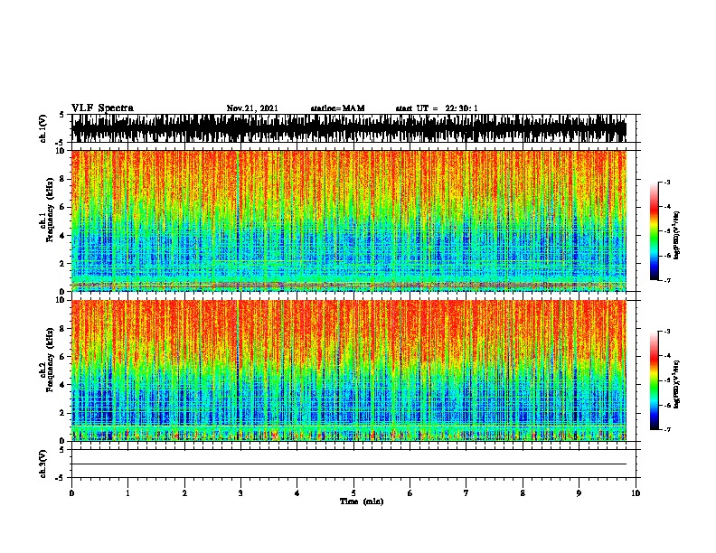Click the ch.1 waveform plot
716x553 pixels.
[x=349, y=128]
